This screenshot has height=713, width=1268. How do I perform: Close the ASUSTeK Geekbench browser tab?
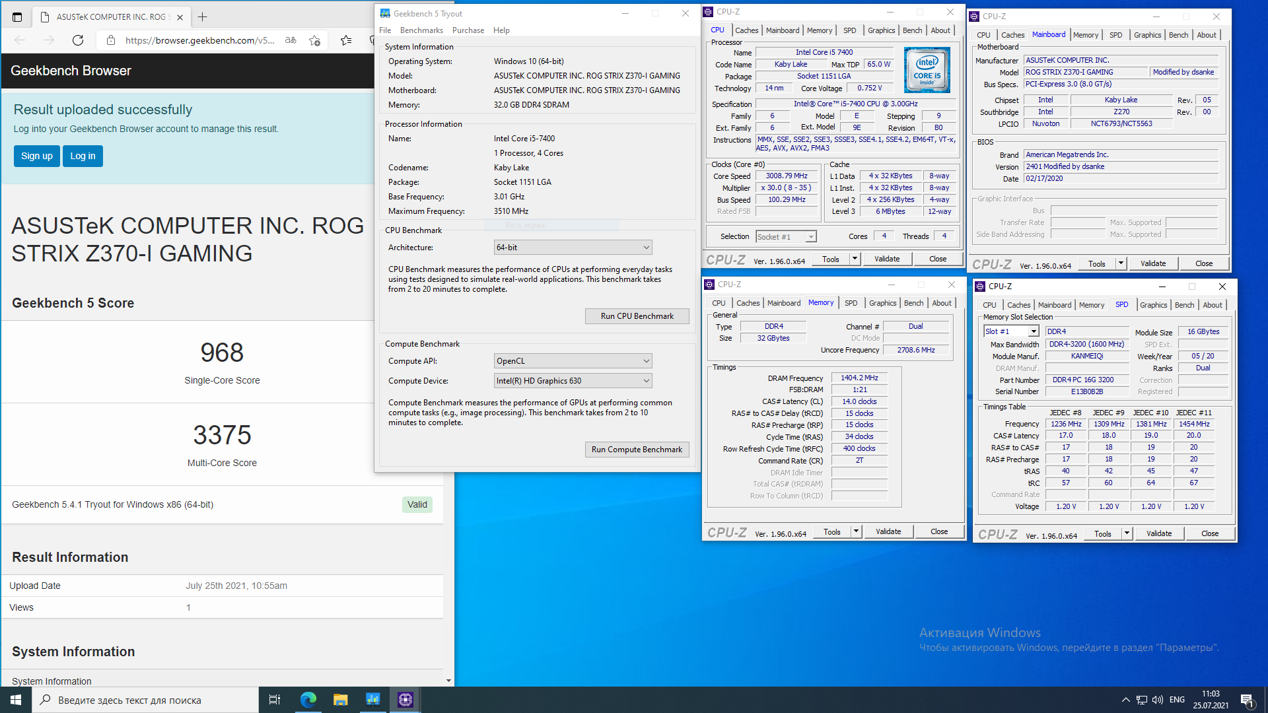[180, 17]
